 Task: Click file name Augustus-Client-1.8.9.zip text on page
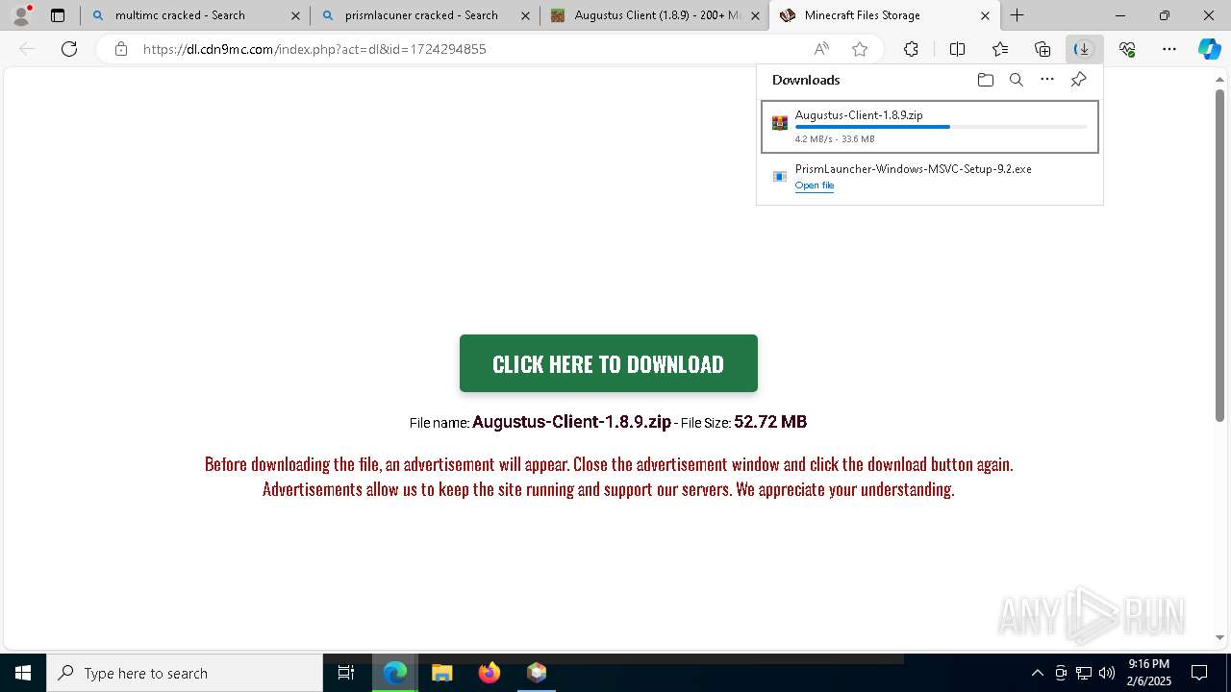[571, 422]
